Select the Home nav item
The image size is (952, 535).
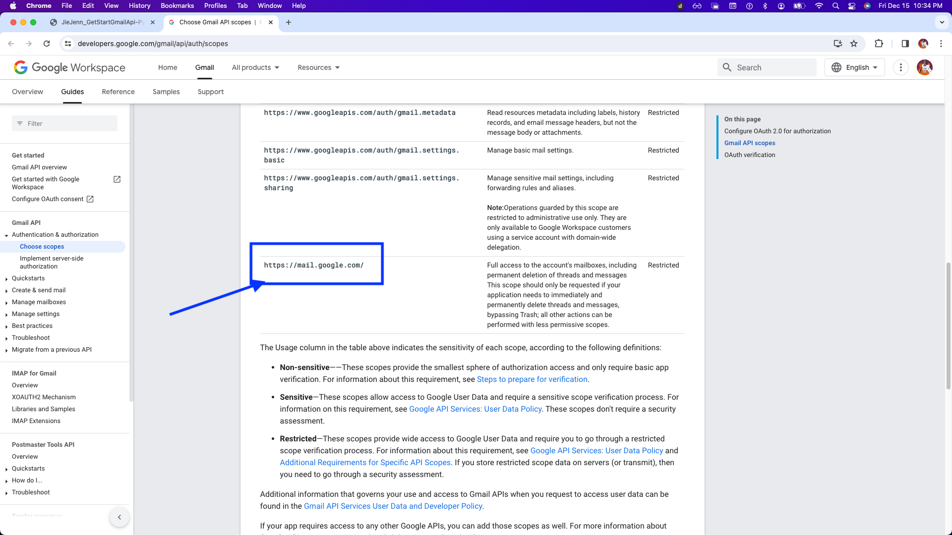pos(168,67)
